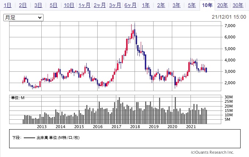Click the gray volume legend line sample
This screenshot has height=157, width=249.
[x=29, y=138]
